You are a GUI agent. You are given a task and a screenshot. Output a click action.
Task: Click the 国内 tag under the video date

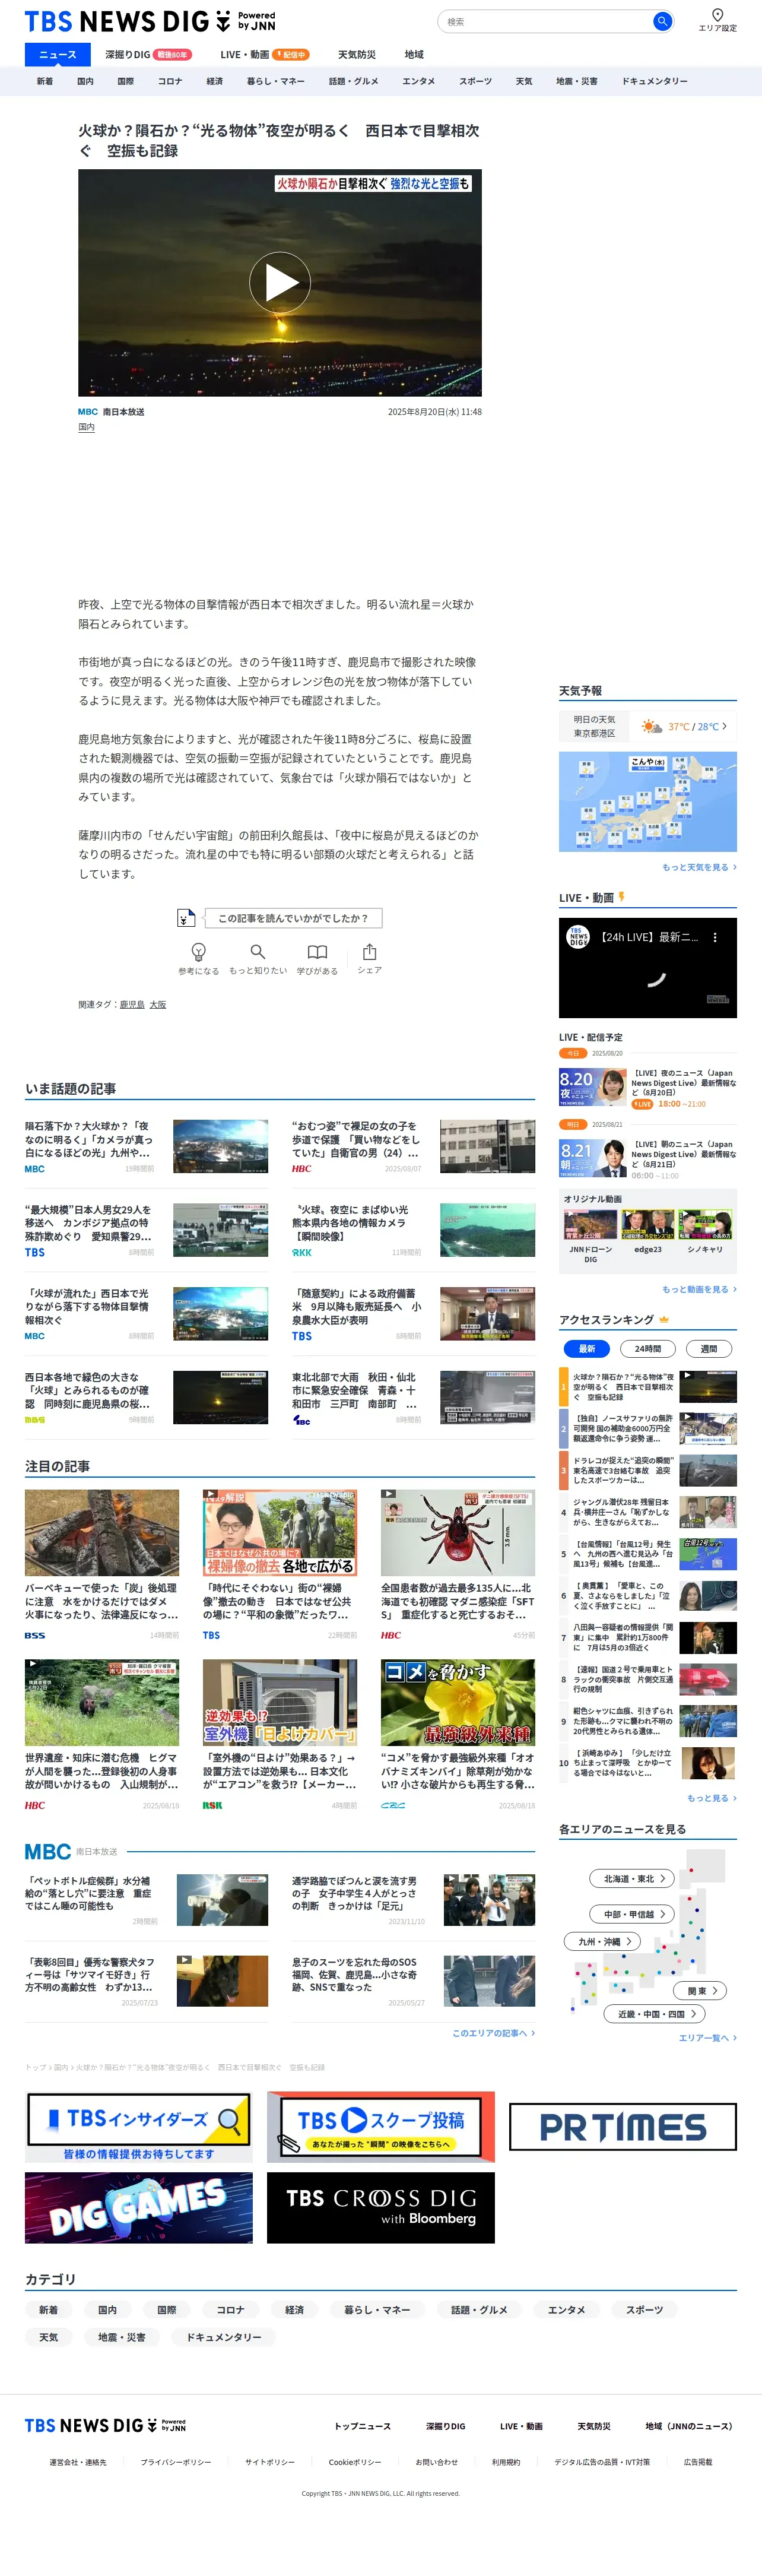pyautogui.click(x=86, y=427)
